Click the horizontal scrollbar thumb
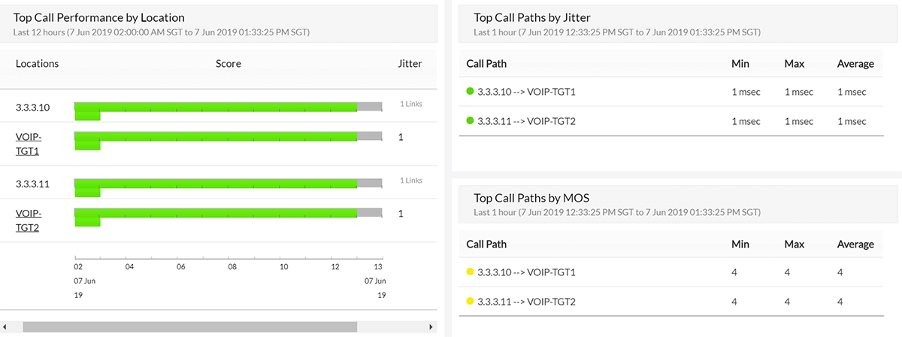Screen dimensions: 902x337 tap(189, 327)
